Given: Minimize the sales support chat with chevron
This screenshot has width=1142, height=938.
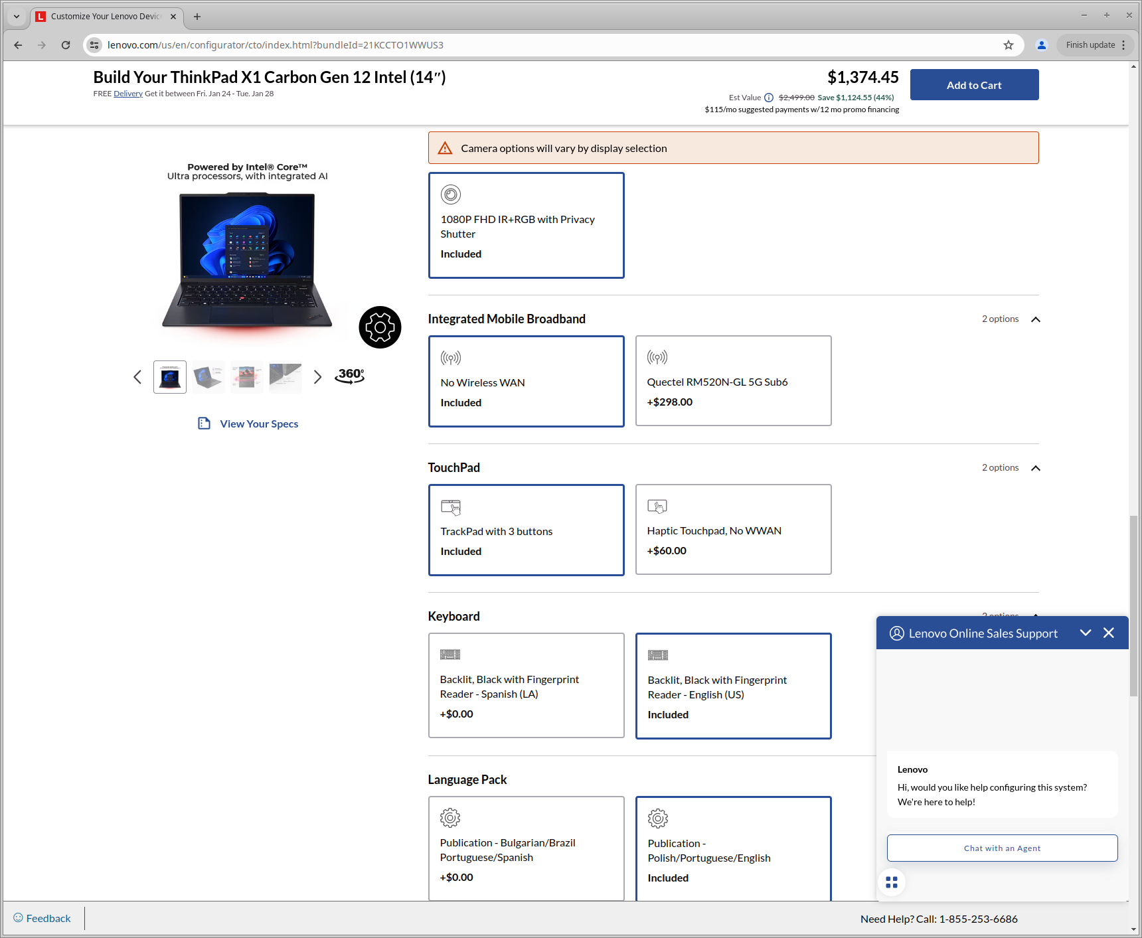Looking at the screenshot, I should 1086,633.
